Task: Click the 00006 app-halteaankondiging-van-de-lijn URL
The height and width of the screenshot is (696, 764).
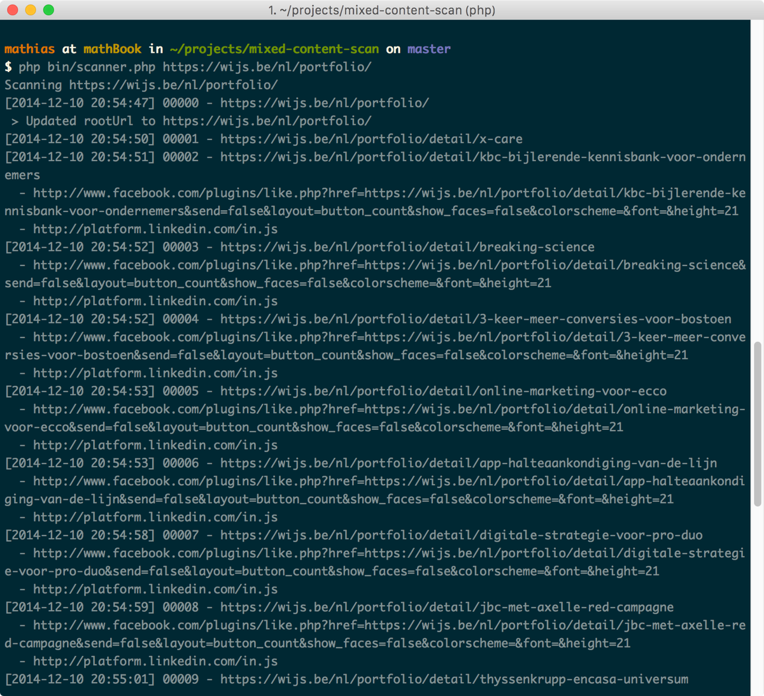Action: point(469,463)
